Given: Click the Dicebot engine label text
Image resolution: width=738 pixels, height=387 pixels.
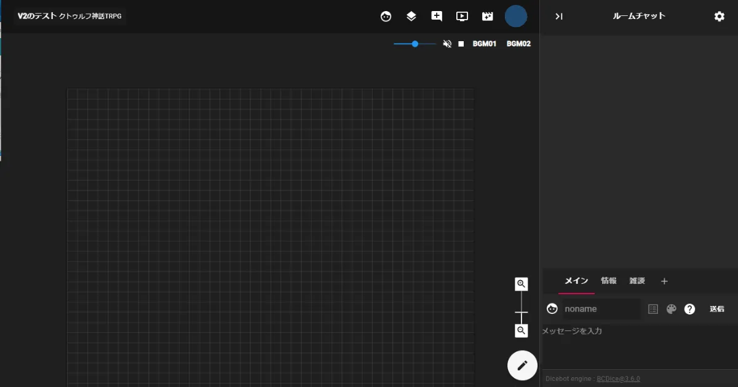Looking at the screenshot, I should coord(569,379).
